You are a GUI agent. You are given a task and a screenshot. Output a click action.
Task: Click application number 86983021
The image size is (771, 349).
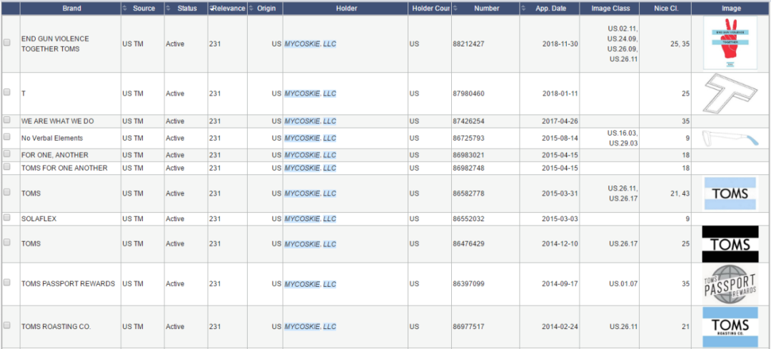[468, 155]
